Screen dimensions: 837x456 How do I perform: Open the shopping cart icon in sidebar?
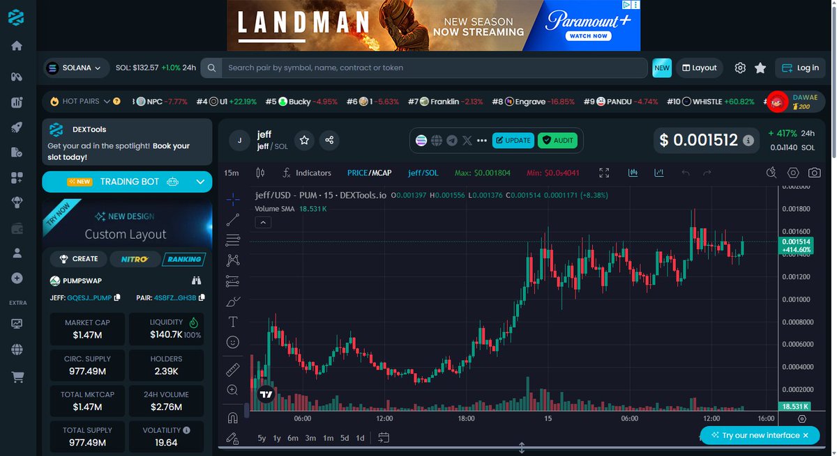[x=17, y=377]
